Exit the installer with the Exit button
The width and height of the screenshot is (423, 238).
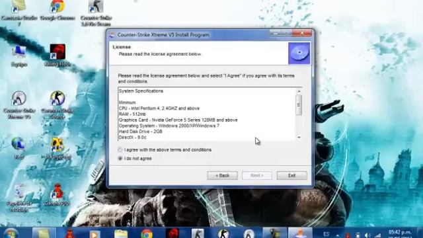pyautogui.click(x=291, y=175)
